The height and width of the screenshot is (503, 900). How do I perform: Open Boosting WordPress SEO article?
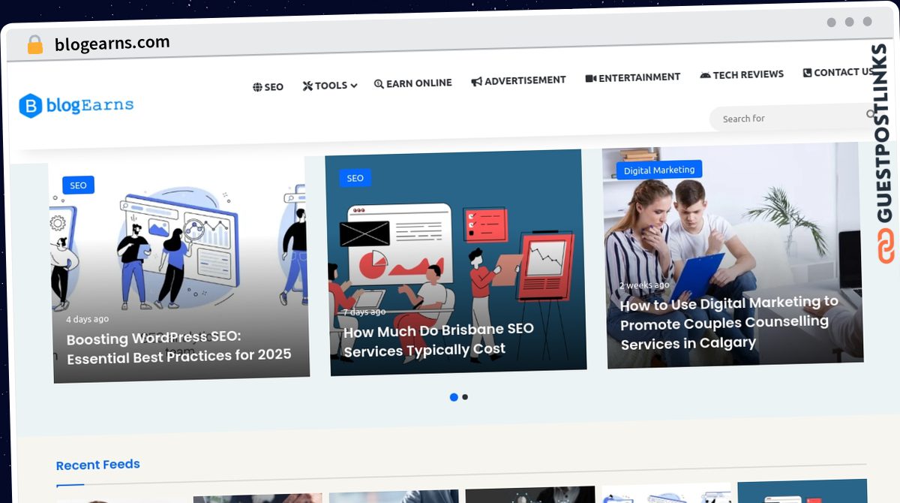coord(178,347)
